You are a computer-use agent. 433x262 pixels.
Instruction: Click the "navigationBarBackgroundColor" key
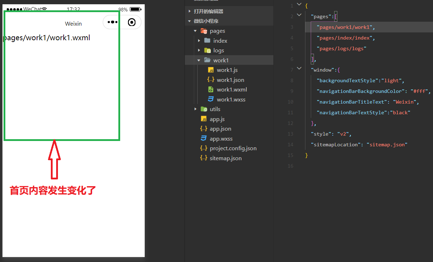tap(360, 91)
